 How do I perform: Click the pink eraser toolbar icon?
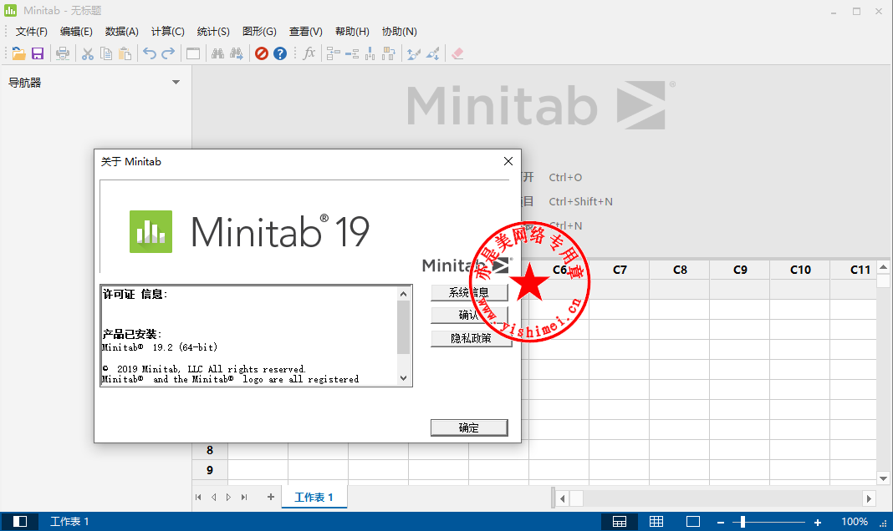point(457,53)
